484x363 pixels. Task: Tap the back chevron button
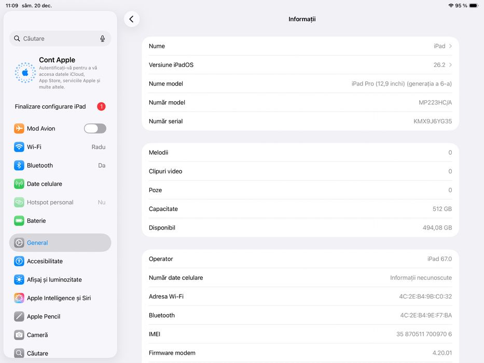click(x=131, y=19)
